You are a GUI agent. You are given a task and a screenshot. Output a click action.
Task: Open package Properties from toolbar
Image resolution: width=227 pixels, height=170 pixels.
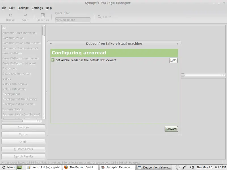43,17
